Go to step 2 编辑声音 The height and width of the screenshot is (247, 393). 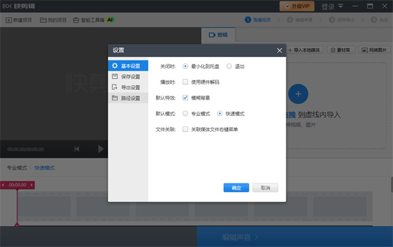(300, 20)
